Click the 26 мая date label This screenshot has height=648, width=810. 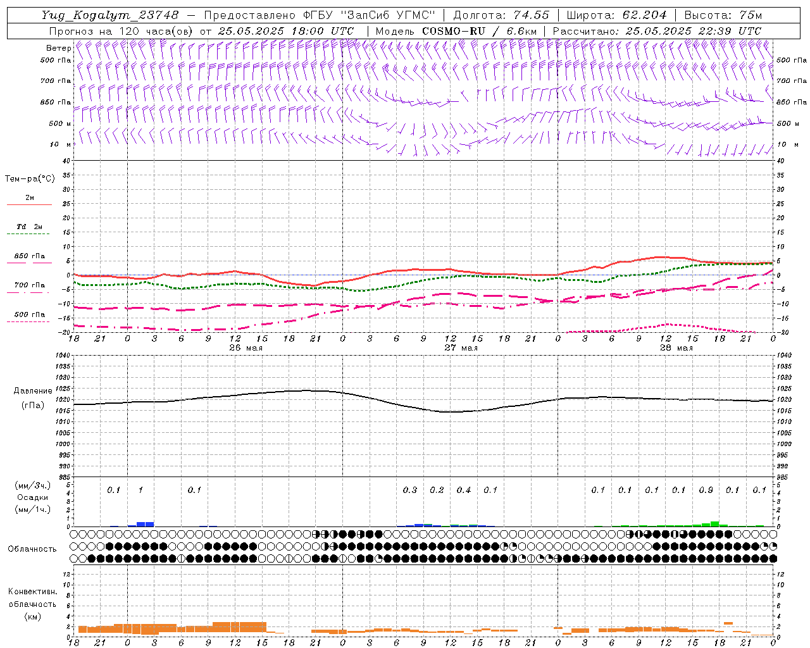click(246, 348)
